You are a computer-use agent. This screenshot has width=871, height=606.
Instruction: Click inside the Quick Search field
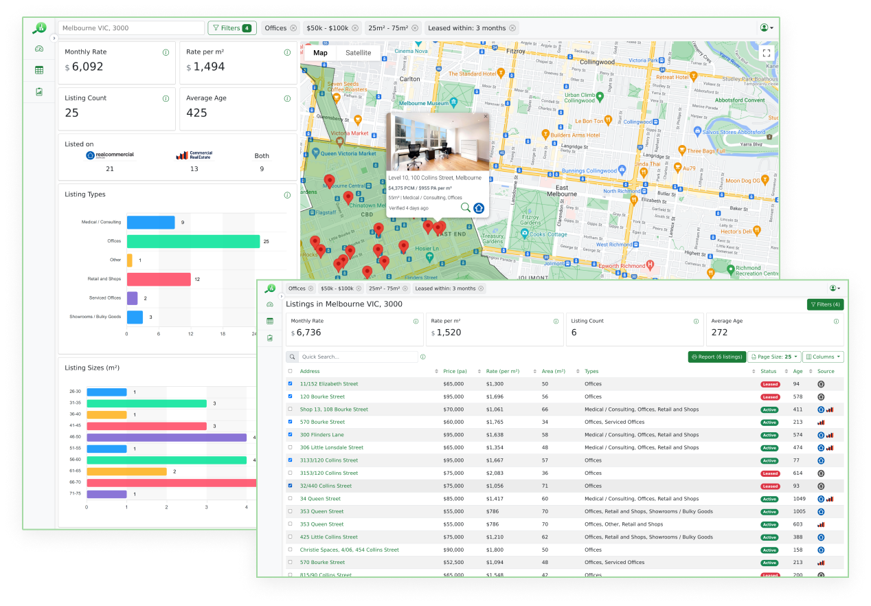(x=350, y=357)
